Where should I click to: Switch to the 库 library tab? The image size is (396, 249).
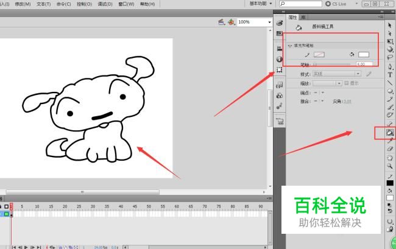click(x=303, y=17)
